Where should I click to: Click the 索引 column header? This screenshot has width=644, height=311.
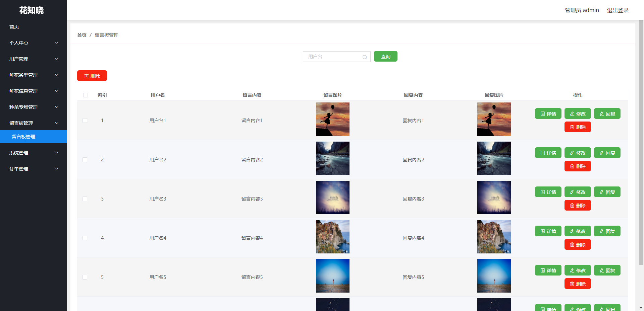(102, 95)
